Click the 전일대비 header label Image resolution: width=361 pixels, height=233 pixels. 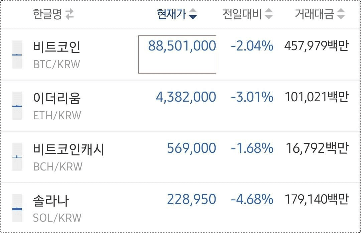pyautogui.click(x=242, y=14)
